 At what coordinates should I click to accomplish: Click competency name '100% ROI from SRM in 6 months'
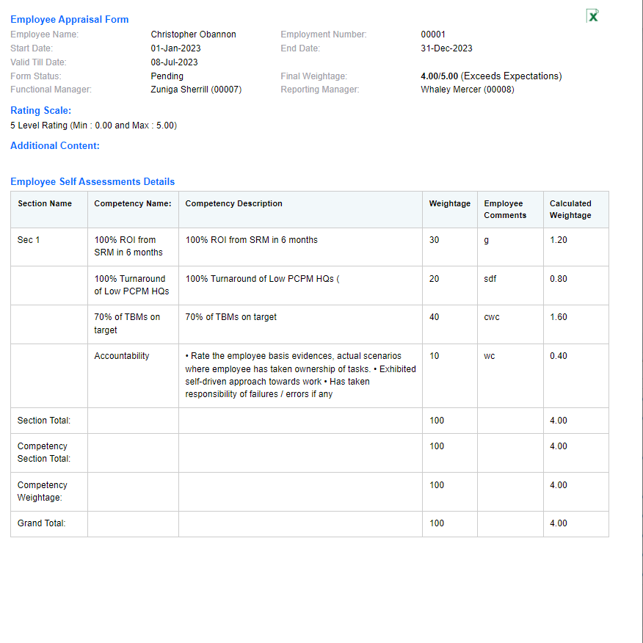128,246
